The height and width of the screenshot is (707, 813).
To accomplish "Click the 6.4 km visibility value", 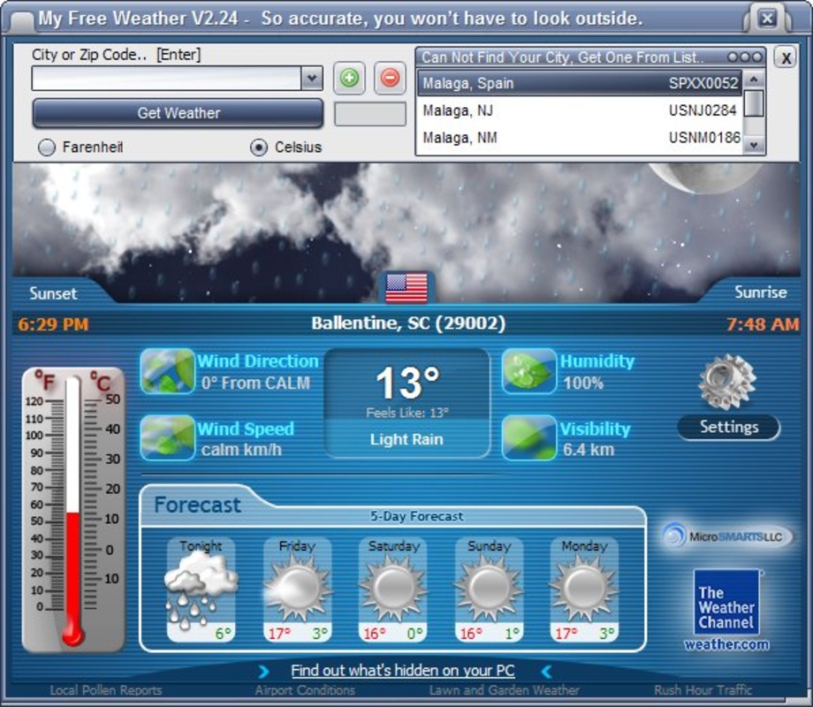I will pos(589,450).
